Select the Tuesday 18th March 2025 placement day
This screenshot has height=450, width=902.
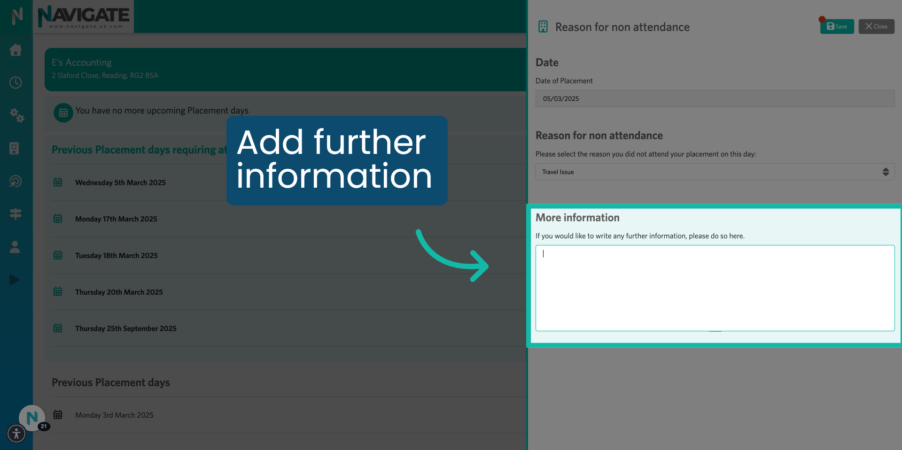click(x=116, y=255)
